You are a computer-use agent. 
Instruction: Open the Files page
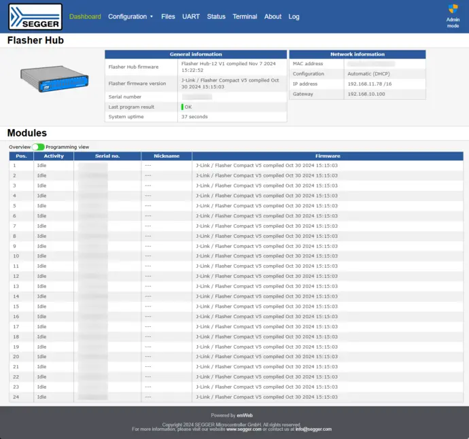(x=168, y=17)
